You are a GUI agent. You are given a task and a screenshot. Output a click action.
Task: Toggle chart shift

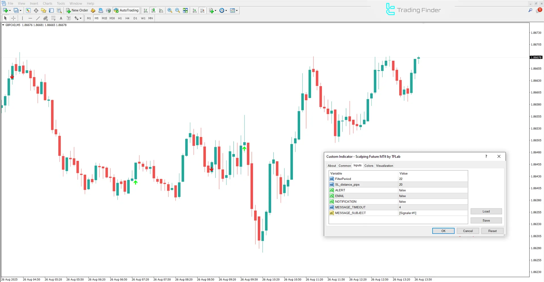(x=203, y=10)
